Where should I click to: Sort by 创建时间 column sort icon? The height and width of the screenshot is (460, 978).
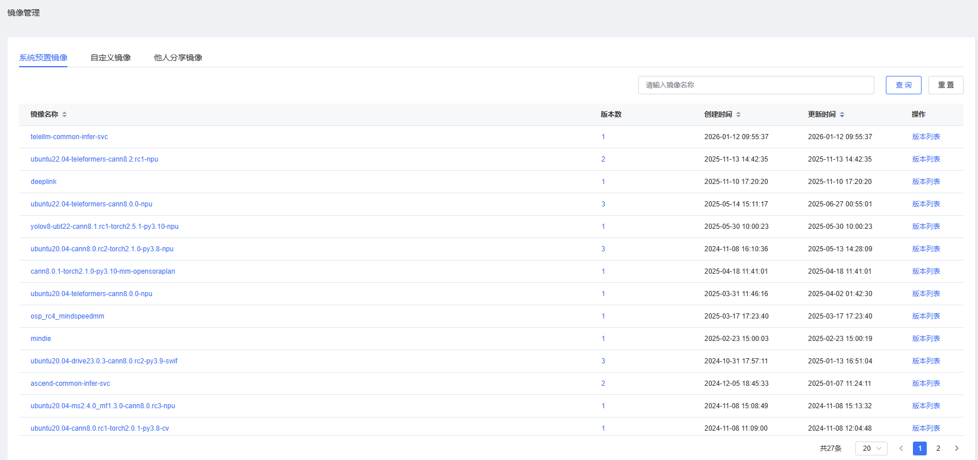(x=738, y=114)
